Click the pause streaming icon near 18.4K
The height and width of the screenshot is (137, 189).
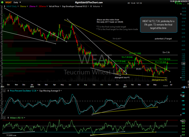pos(129,3)
